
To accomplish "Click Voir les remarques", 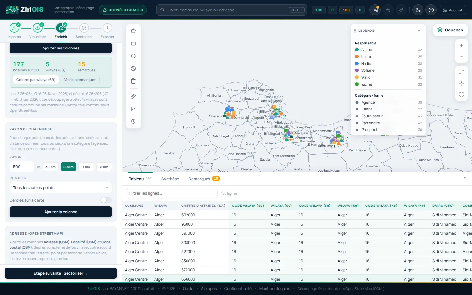I will click(80, 80).
